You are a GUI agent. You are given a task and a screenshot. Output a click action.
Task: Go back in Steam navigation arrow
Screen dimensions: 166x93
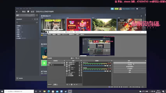point(17,12)
